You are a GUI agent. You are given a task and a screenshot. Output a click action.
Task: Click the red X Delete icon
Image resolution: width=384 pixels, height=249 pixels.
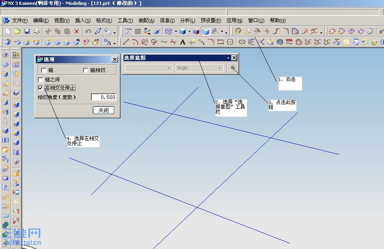77,31
